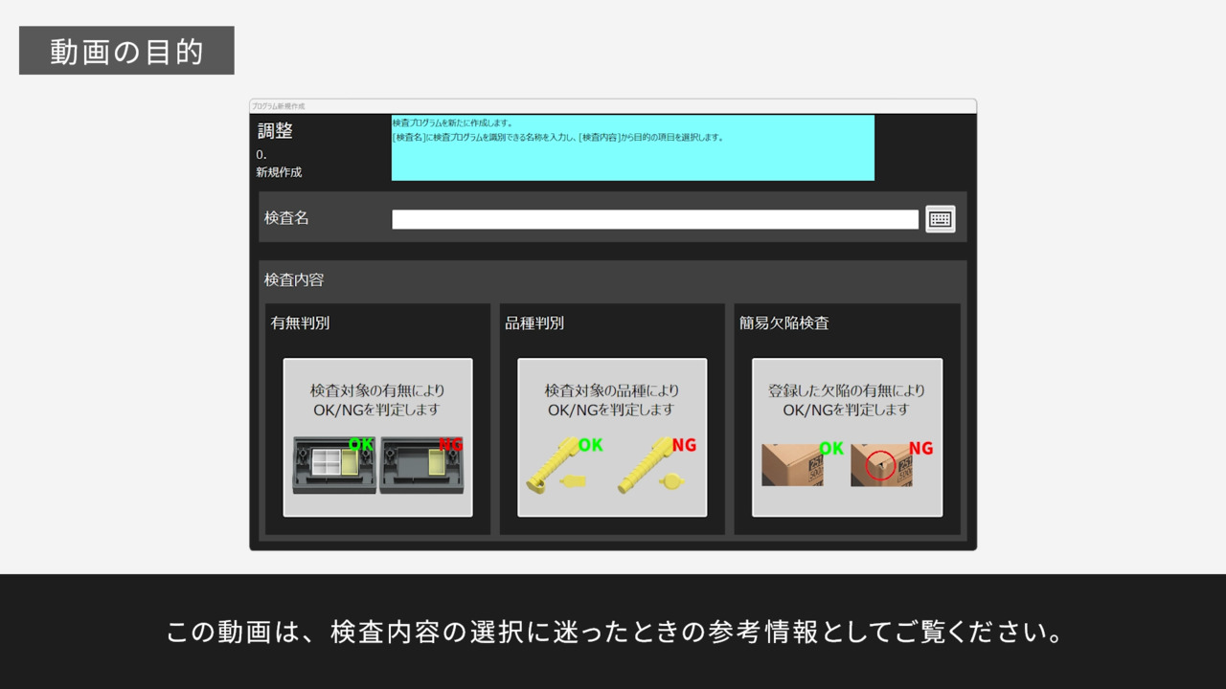Click the 新規作成 step label under 調整
1226x689 pixels.
[x=279, y=172]
